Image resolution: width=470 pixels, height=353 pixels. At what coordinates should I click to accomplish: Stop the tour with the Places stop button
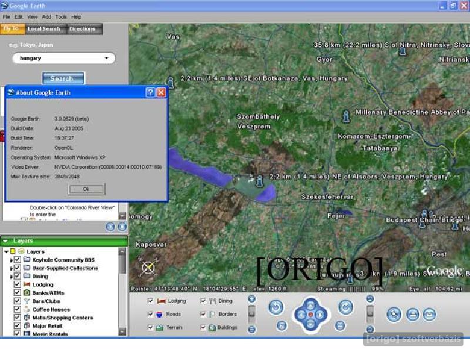122,227
